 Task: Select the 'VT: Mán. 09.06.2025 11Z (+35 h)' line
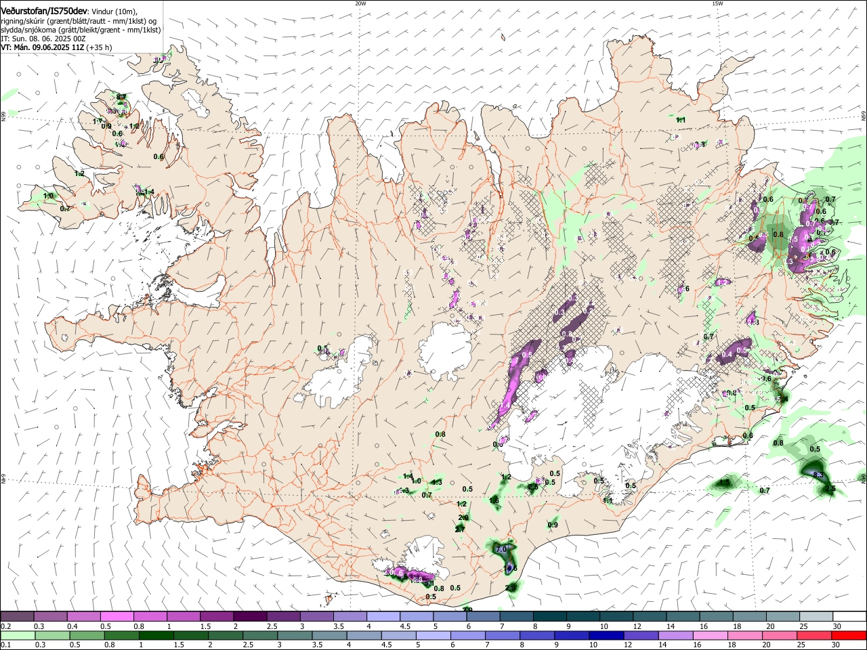[56, 47]
